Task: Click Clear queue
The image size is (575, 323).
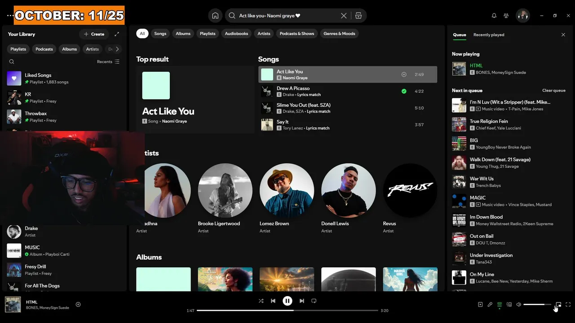Action: tap(554, 91)
